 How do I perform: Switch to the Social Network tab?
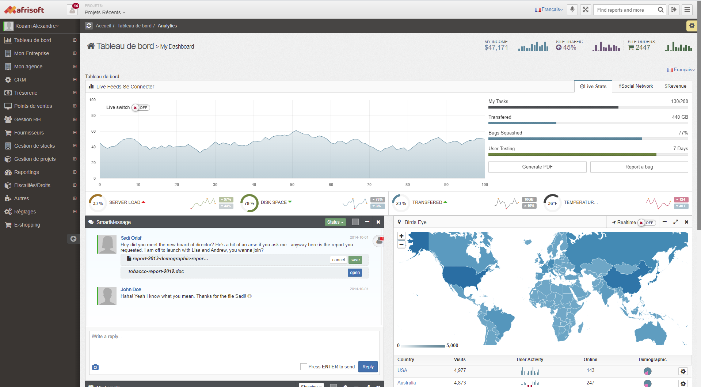tap(636, 86)
